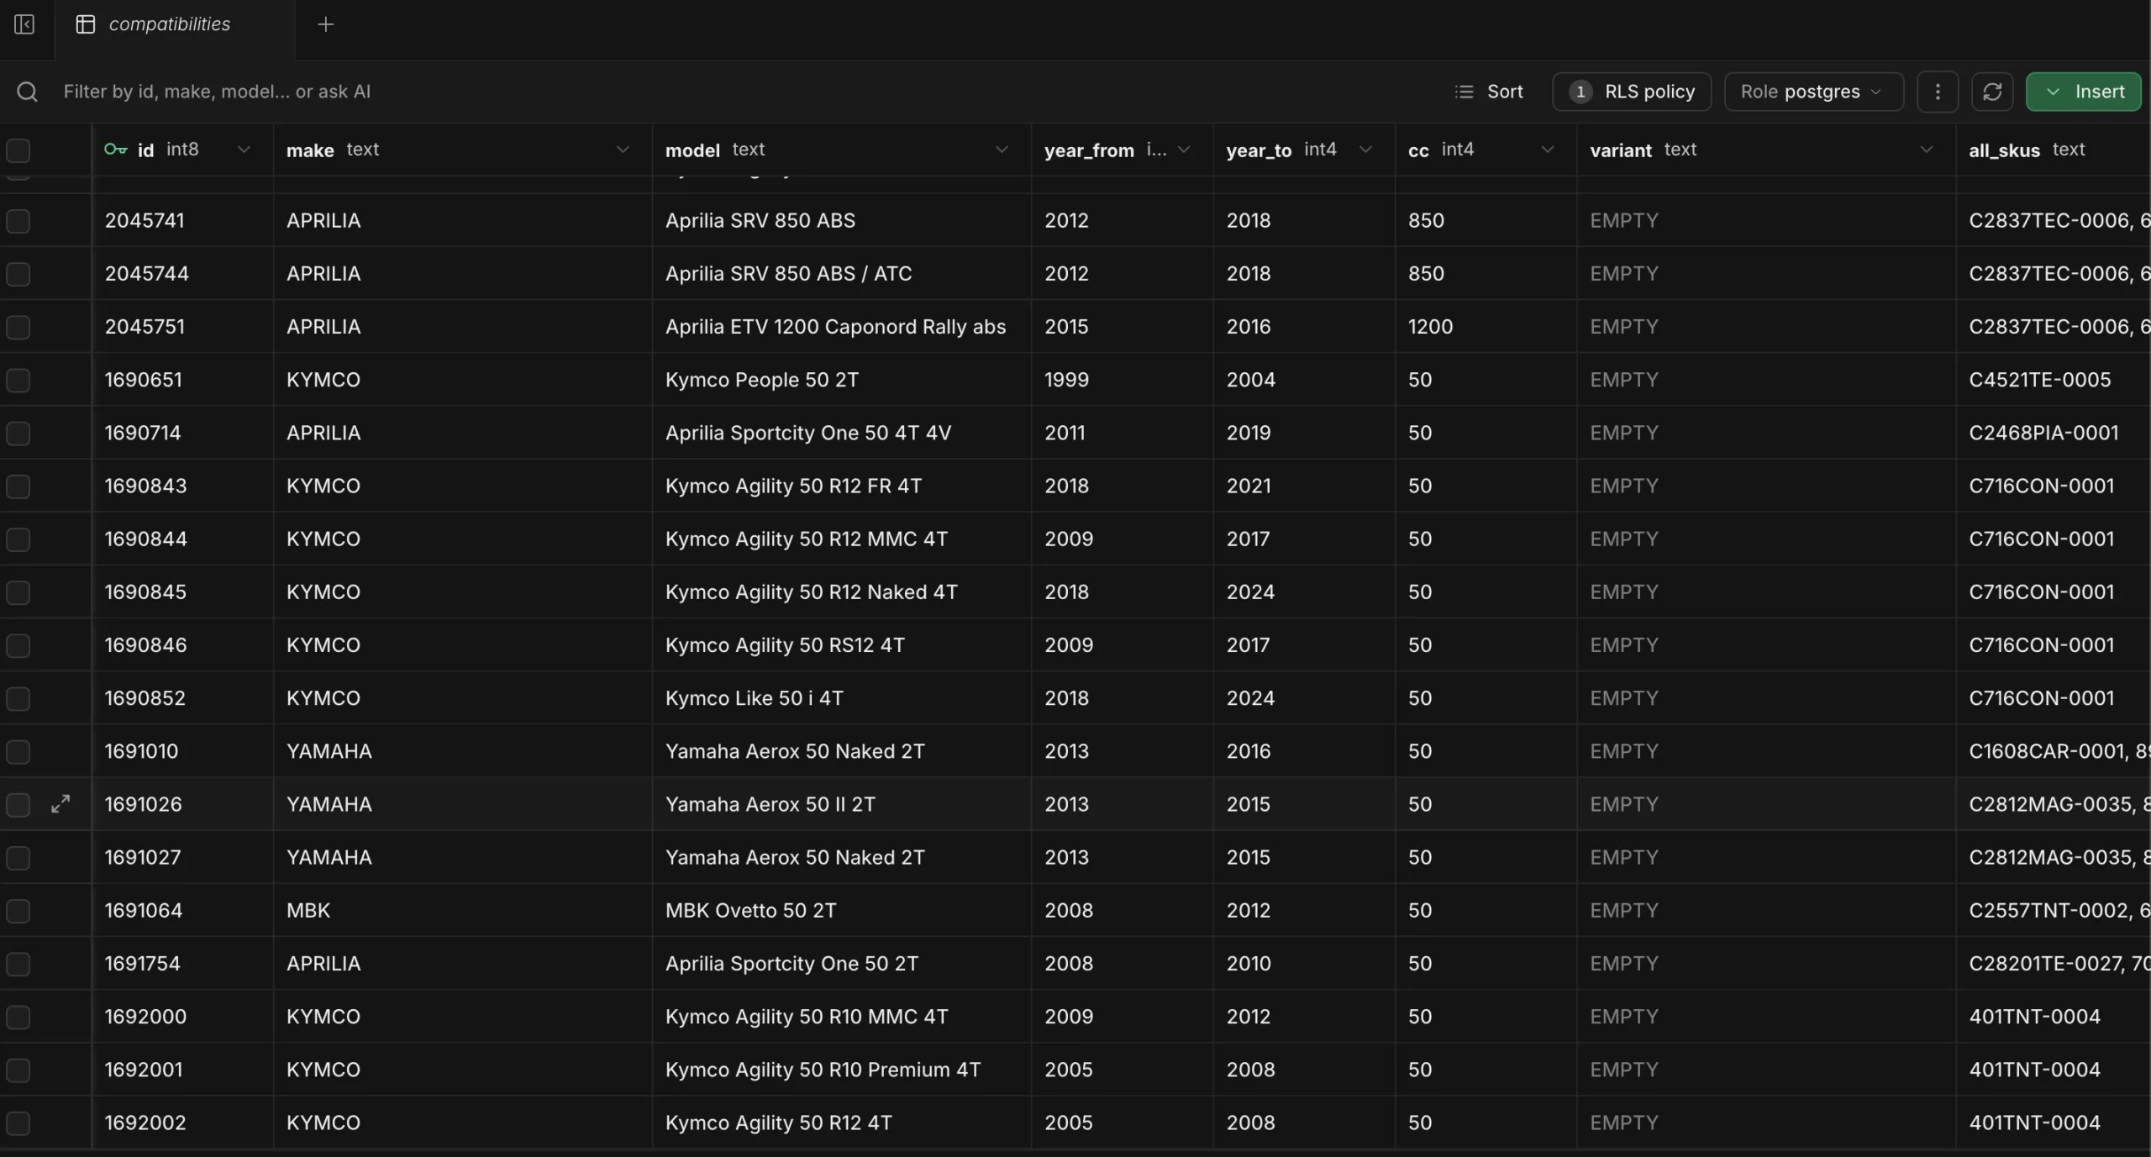Select cell Kymco Agility 50 R12 MMC 4T

[x=842, y=539]
